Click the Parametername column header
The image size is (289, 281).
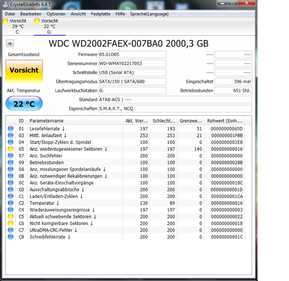click(x=75, y=121)
